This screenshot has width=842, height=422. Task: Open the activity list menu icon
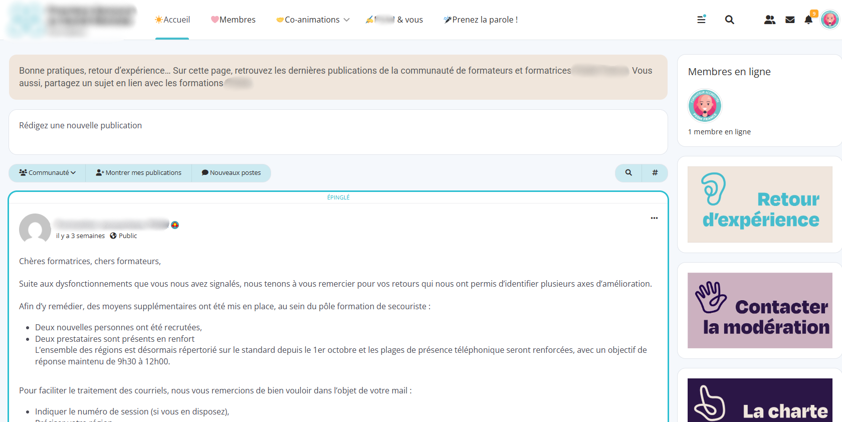coord(701,20)
